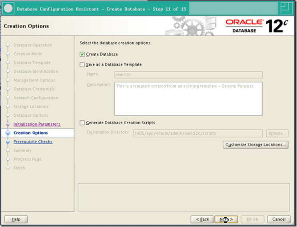This screenshot has width=297, height=227.
Task: Open the Prerequisite Checks step link
Action: click(33, 141)
